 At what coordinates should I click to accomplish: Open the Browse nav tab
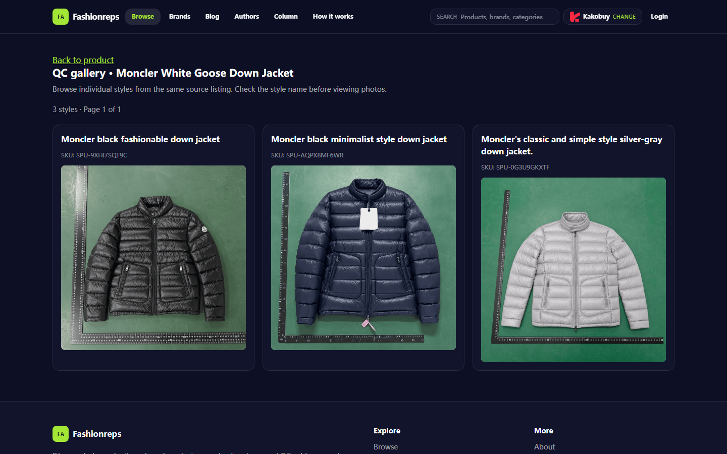[143, 17]
